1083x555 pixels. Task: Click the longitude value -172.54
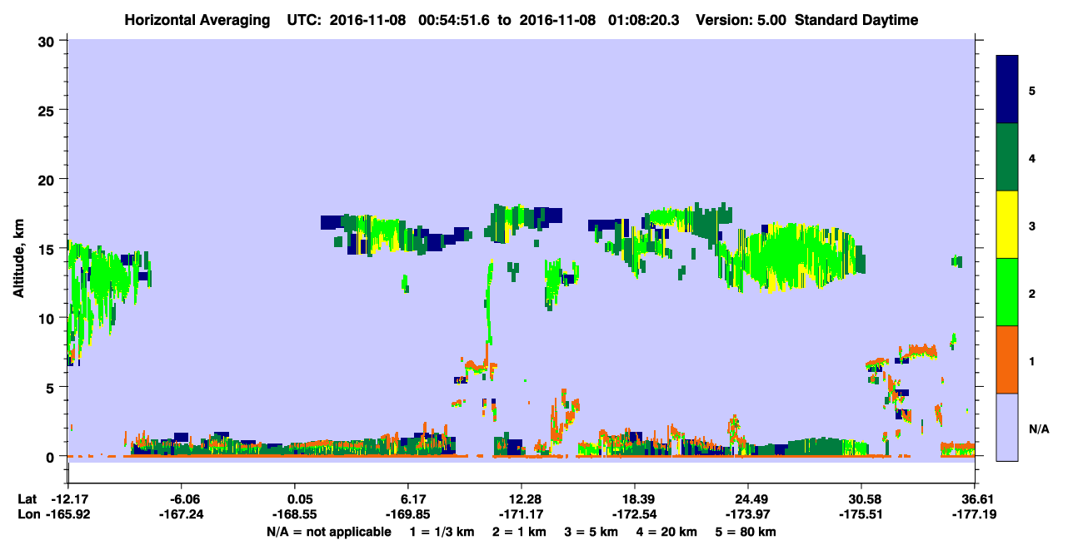click(635, 514)
